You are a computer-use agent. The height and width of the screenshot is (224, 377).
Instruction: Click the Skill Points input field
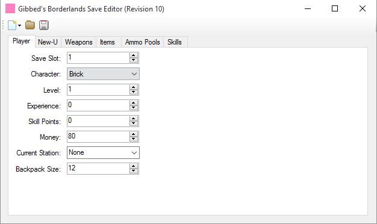point(98,121)
